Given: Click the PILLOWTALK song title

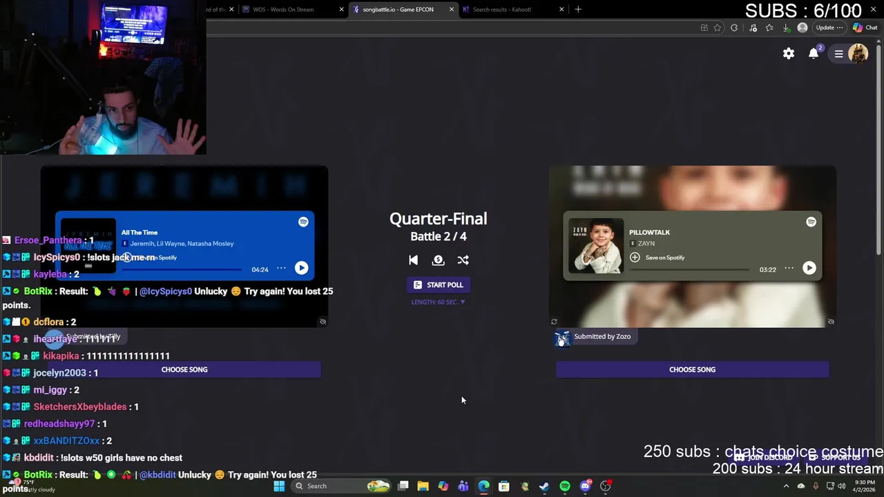Looking at the screenshot, I should [x=649, y=233].
